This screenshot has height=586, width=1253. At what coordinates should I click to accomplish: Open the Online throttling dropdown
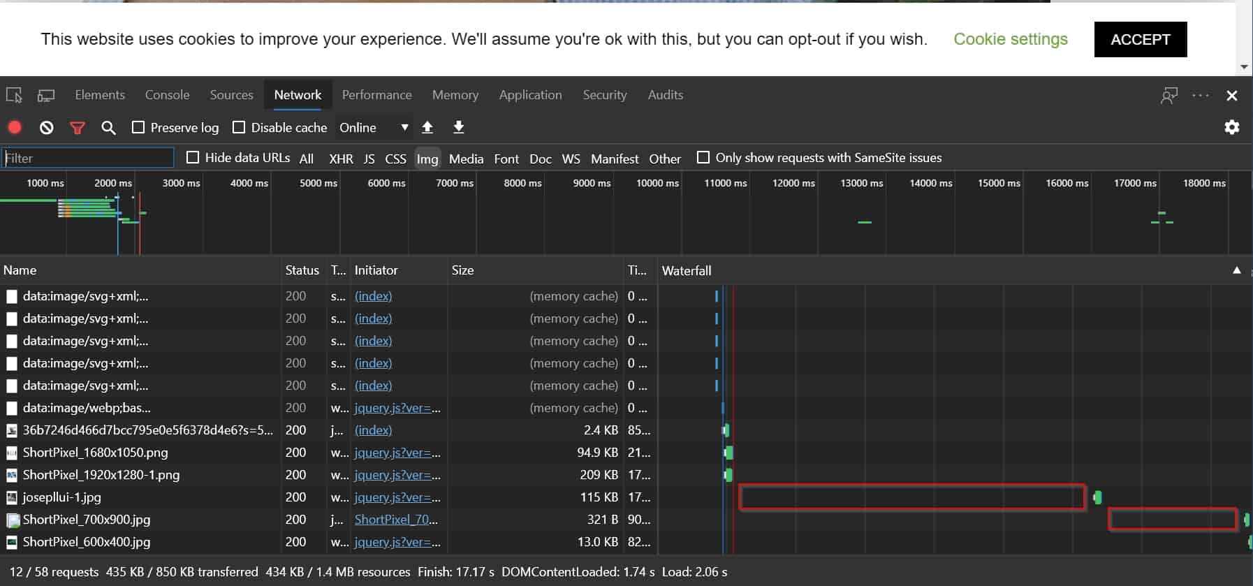(373, 127)
